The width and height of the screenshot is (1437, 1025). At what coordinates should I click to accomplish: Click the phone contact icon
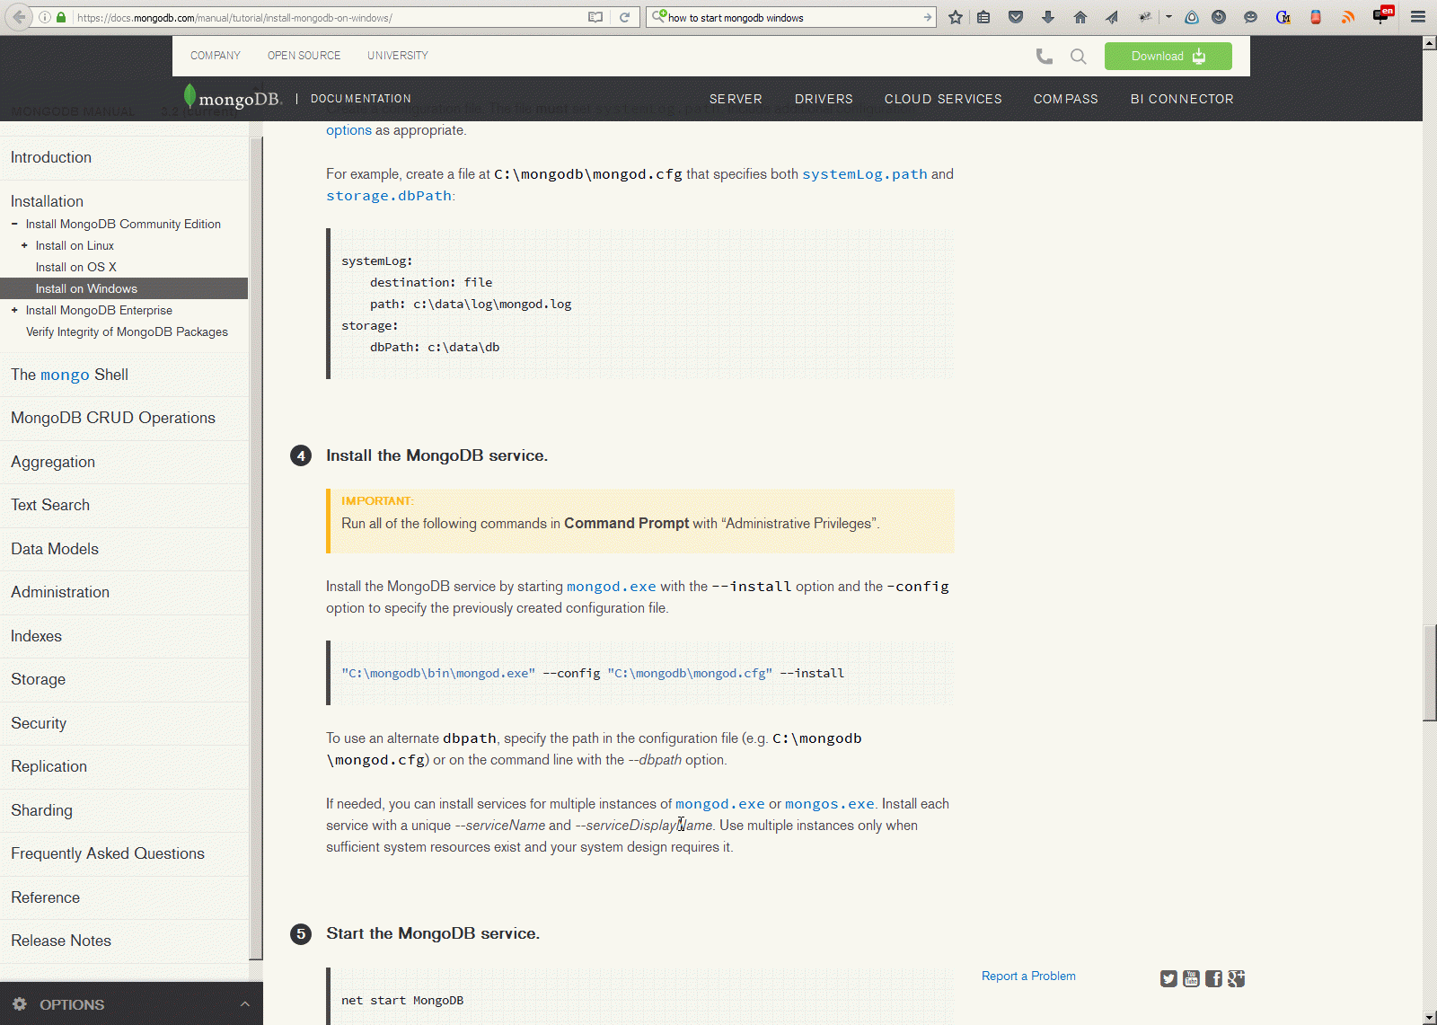coord(1044,57)
